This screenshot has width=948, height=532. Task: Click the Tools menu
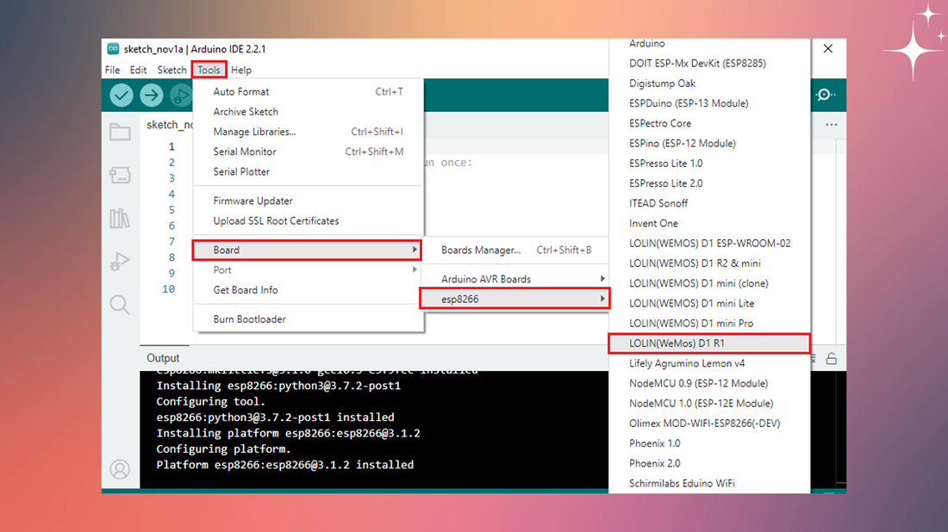[x=209, y=70]
